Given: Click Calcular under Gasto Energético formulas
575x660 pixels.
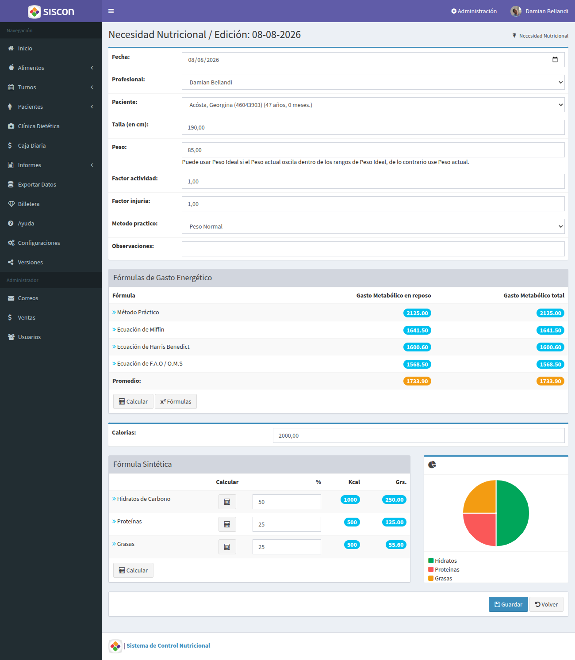Looking at the screenshot, I should (133, 401).
